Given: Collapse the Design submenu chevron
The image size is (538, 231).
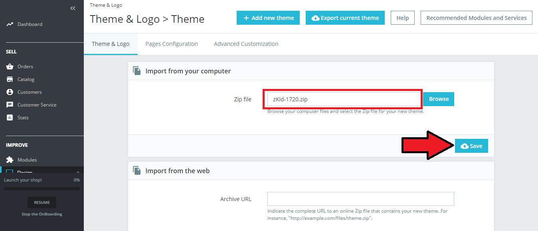Looking at the screenshot, I should tap(78, 171).
